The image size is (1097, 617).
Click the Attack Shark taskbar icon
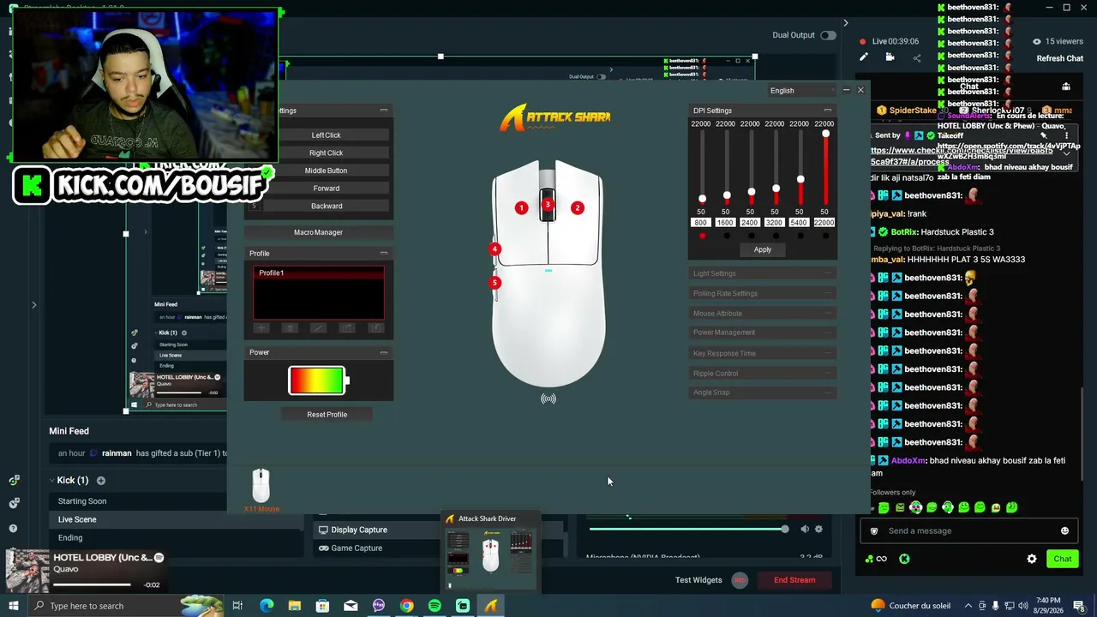[491, 606]
